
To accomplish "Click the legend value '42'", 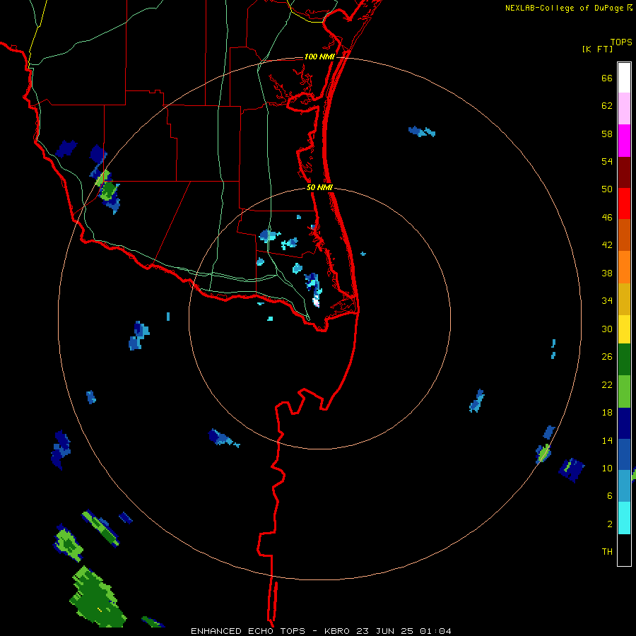I will (x=607, y=245).
